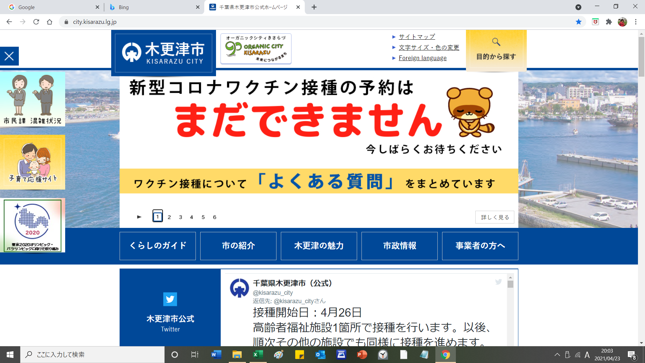Reload the Kisarazu city page
The height and width of the screenshot is (363, 645).
click(36, 22)
